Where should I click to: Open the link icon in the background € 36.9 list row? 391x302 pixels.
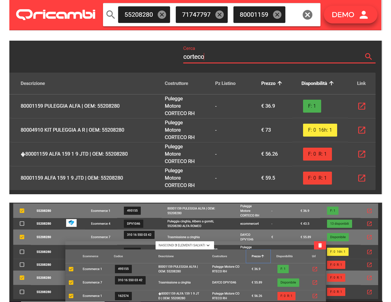coord(369,211)
